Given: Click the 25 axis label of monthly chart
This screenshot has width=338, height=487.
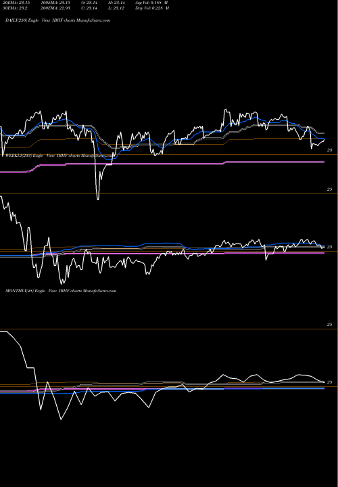Looking at the screenshot, I should pyautogui.click(x=329, y=324).
